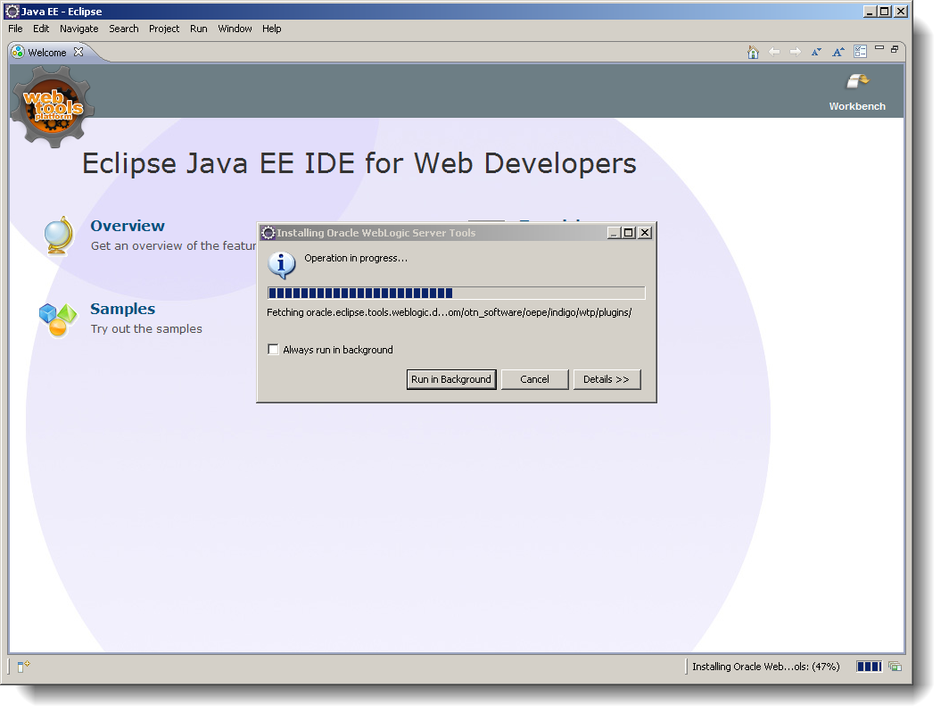Cancel the WebLogic Server Tools installation
Screen dimensions: 949x721
coord(534,379)
